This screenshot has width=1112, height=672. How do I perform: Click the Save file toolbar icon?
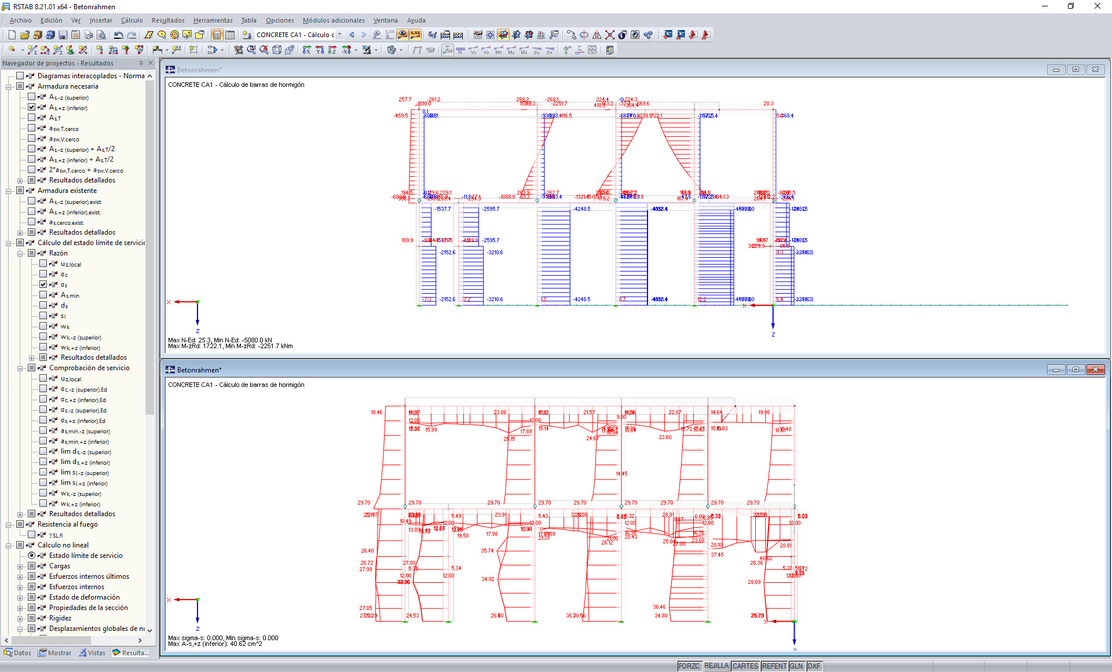tap(63, 35)
